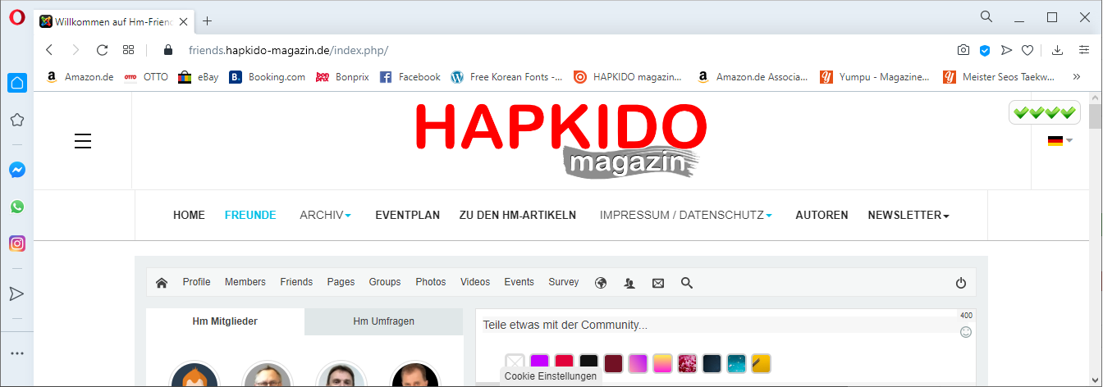Open the Speed Dial grid icon
The width and height of the screenshot is (1103, 387).
128,50
